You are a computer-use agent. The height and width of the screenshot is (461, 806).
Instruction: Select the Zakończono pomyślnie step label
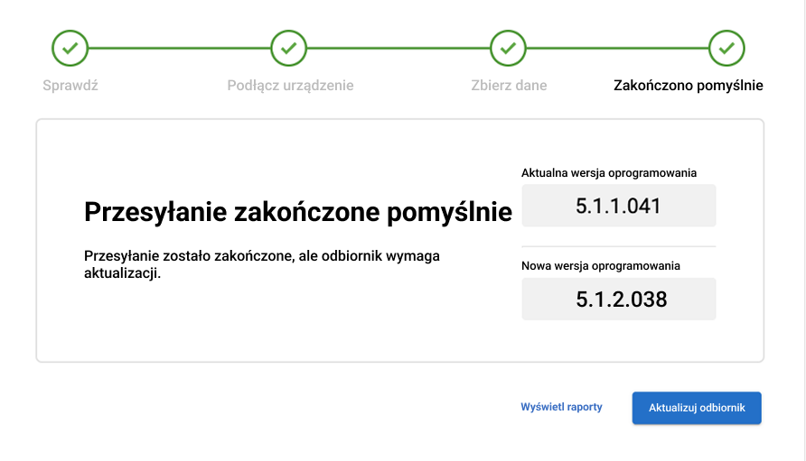coord(689,86)
